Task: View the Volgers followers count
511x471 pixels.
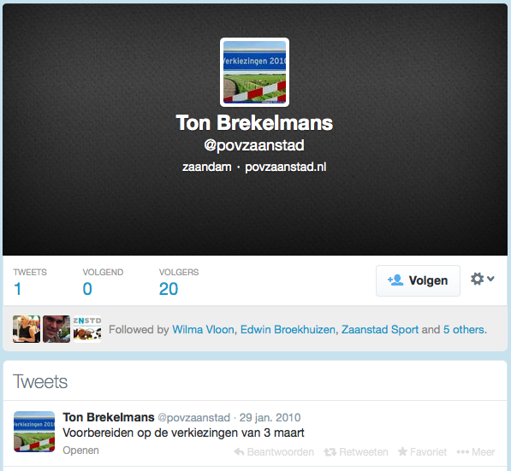Action: point(179,281)
